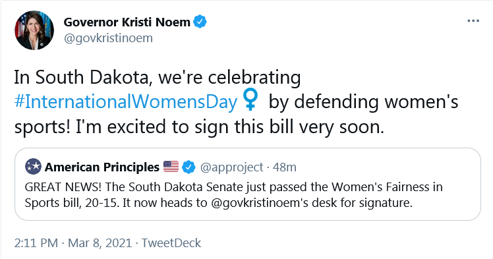493x259 pixels.
Task: Open the TweetDeck source link
Action: 171,243
